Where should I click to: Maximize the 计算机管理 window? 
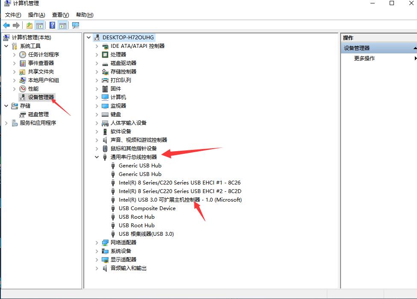(392, 3)
